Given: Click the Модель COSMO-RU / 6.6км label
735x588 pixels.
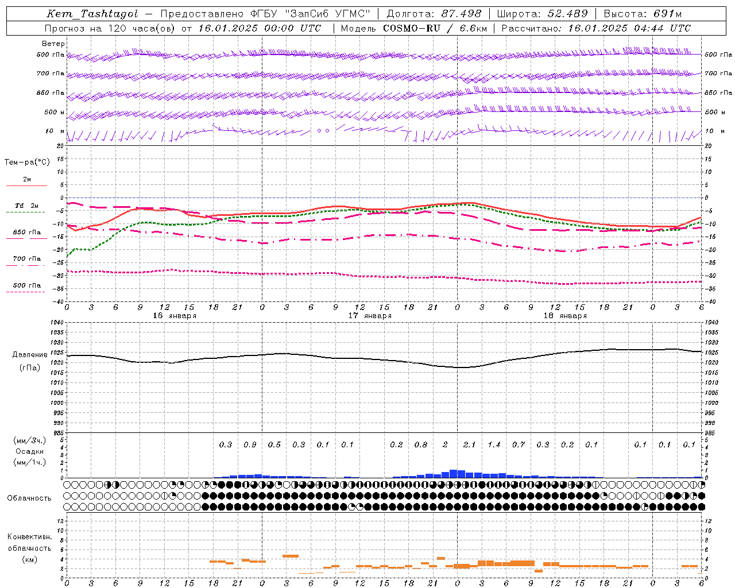Looking at the screenshot, I should tap(413, 28).
